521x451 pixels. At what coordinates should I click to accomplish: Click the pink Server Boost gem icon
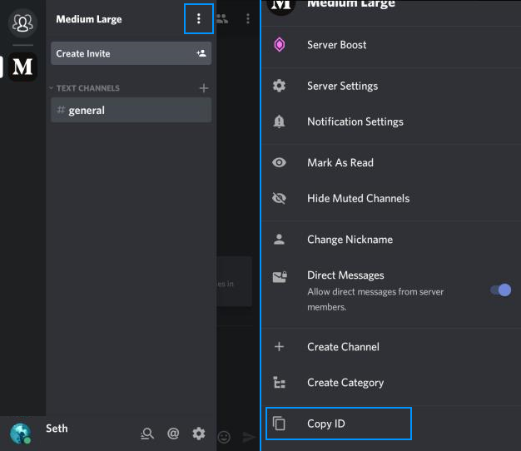pyautogui.click(x=280, y=44)
